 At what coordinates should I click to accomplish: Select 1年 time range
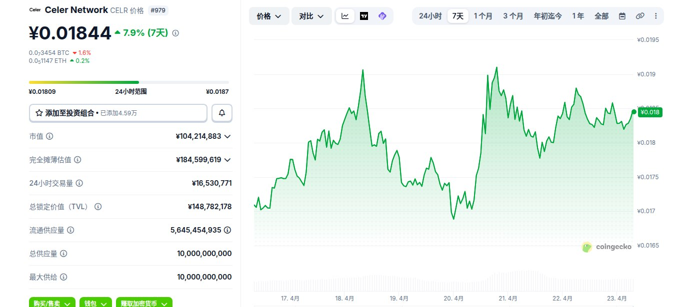coord(578,16)
